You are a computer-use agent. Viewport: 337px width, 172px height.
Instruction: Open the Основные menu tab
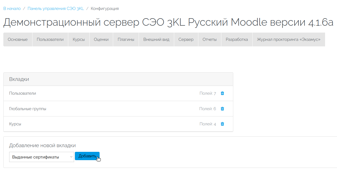[18, 39]
